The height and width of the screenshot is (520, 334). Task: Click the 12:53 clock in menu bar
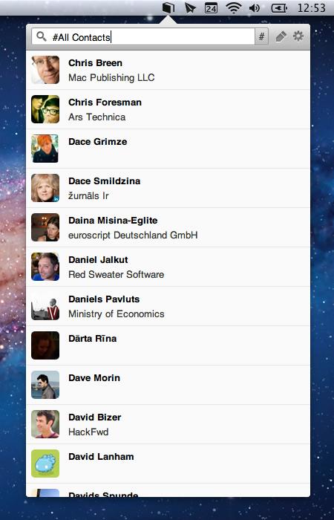click(312, 7)
